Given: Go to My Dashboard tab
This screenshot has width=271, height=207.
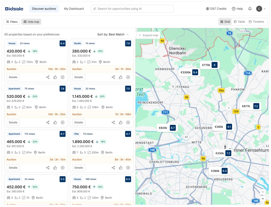Looking at the screenshot, I should 74,9.
